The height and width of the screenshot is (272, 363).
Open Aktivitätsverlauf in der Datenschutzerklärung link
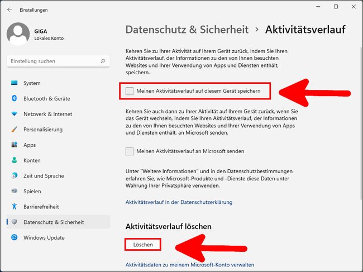click(x=179, y=202)
